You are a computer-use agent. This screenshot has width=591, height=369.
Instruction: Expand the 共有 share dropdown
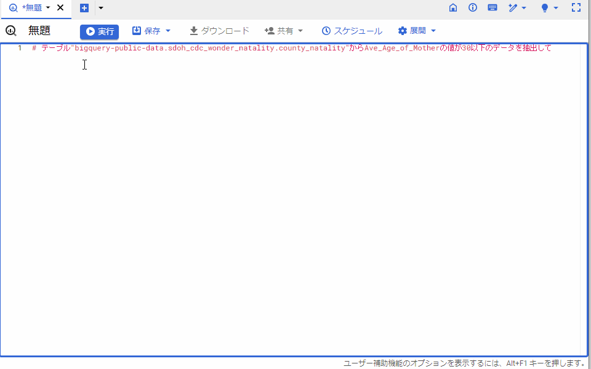tap(300, 30)
